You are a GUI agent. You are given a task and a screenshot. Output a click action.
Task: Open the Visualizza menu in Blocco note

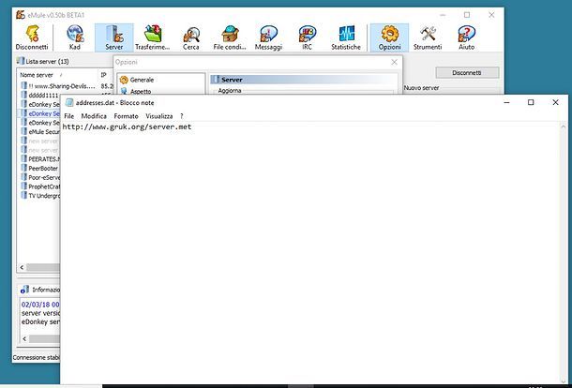click(159, 116)
